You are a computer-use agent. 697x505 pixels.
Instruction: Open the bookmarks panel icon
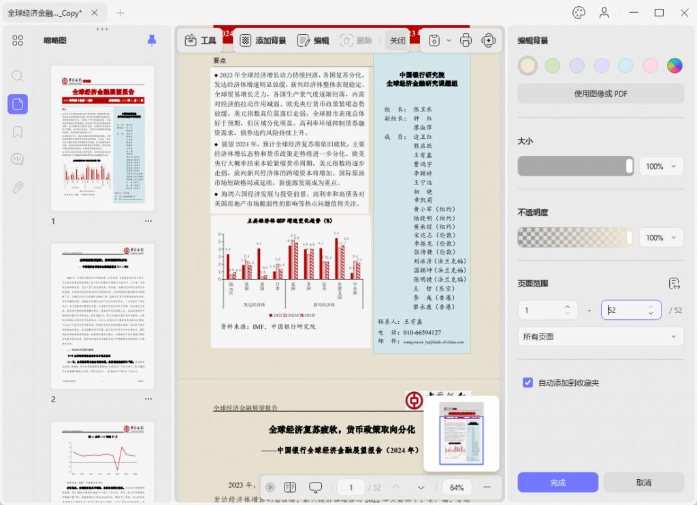pos(18,132)
